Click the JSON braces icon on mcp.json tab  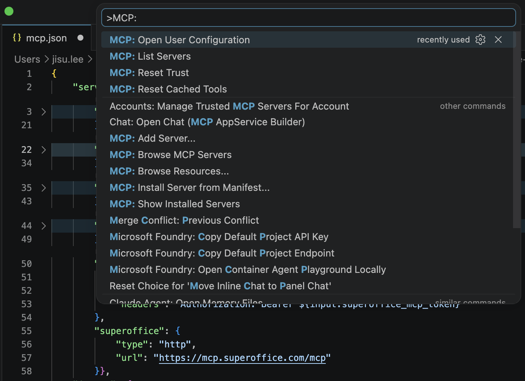[x=17, y=38]
